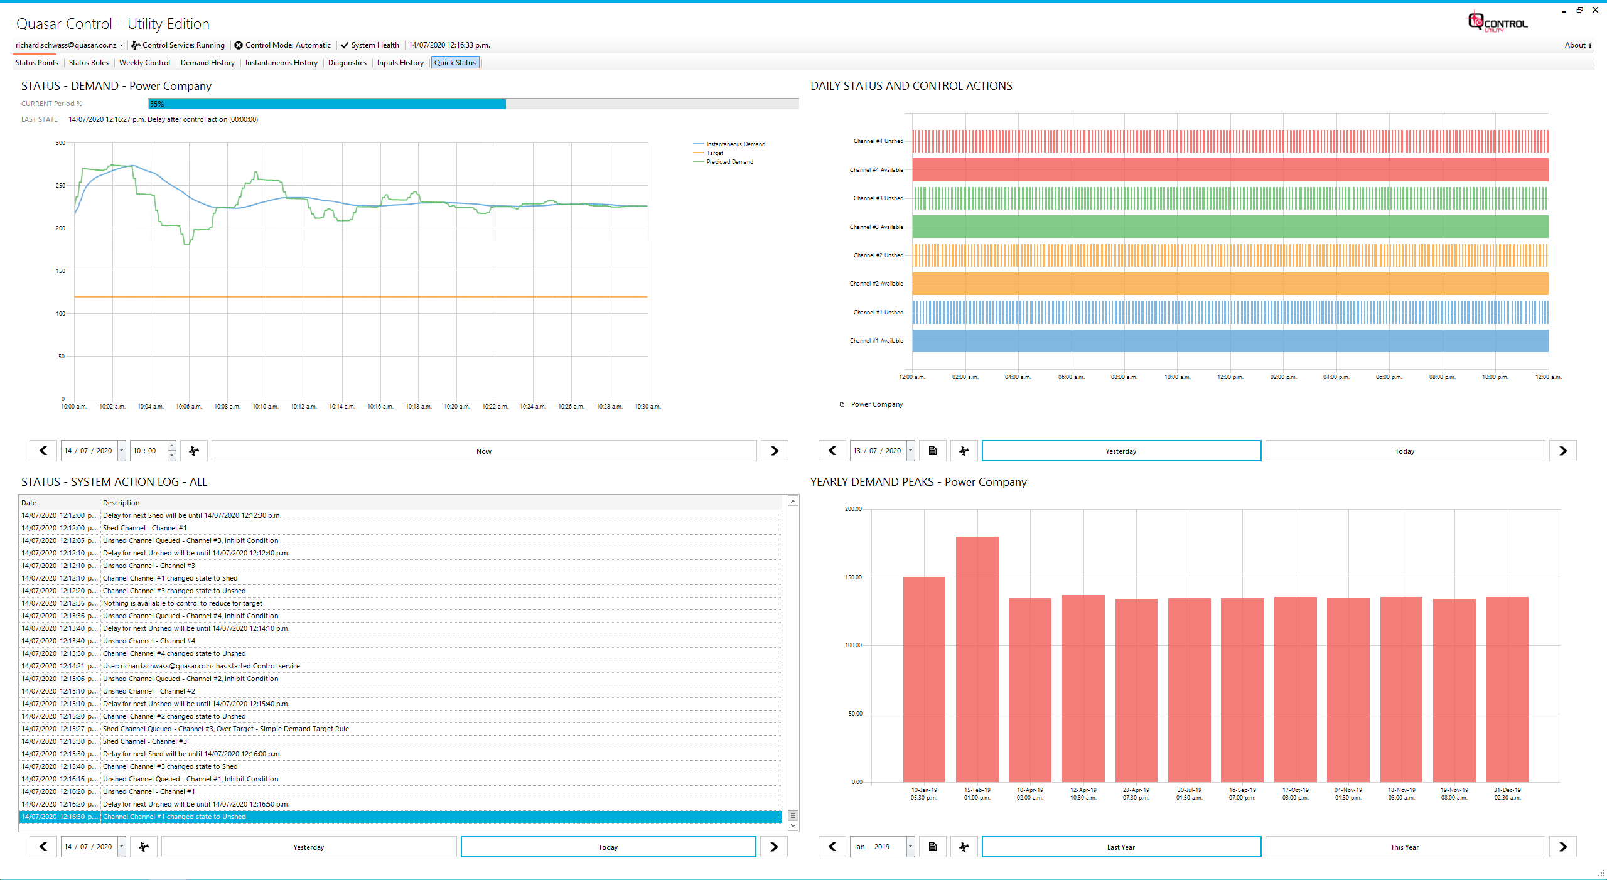Open date picker dropdown for demand chart
Image resolution: width=1607 pixels, height=880 pixels.
[x=121, y=451]
